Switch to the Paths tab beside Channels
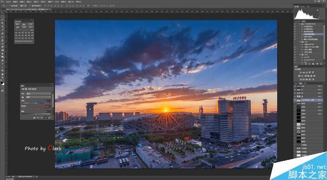Image resolution: width=327 pixels, height=180 pixels. click(305, 83)
